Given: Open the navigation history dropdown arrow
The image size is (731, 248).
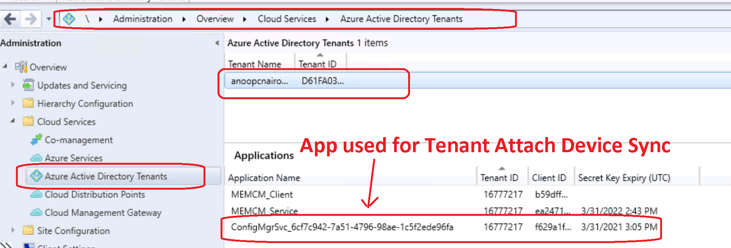Looking at the screenshot, I should (49, 19).
